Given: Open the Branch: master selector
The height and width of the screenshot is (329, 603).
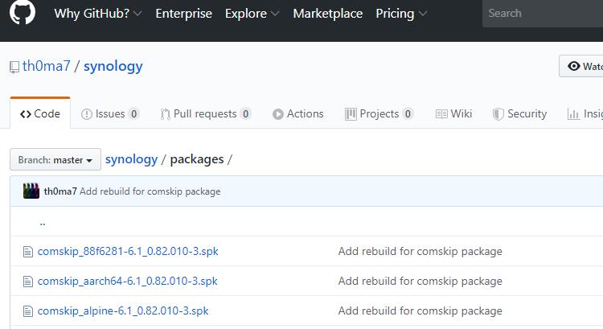Looking at the screenshot, I should (55, 160).
